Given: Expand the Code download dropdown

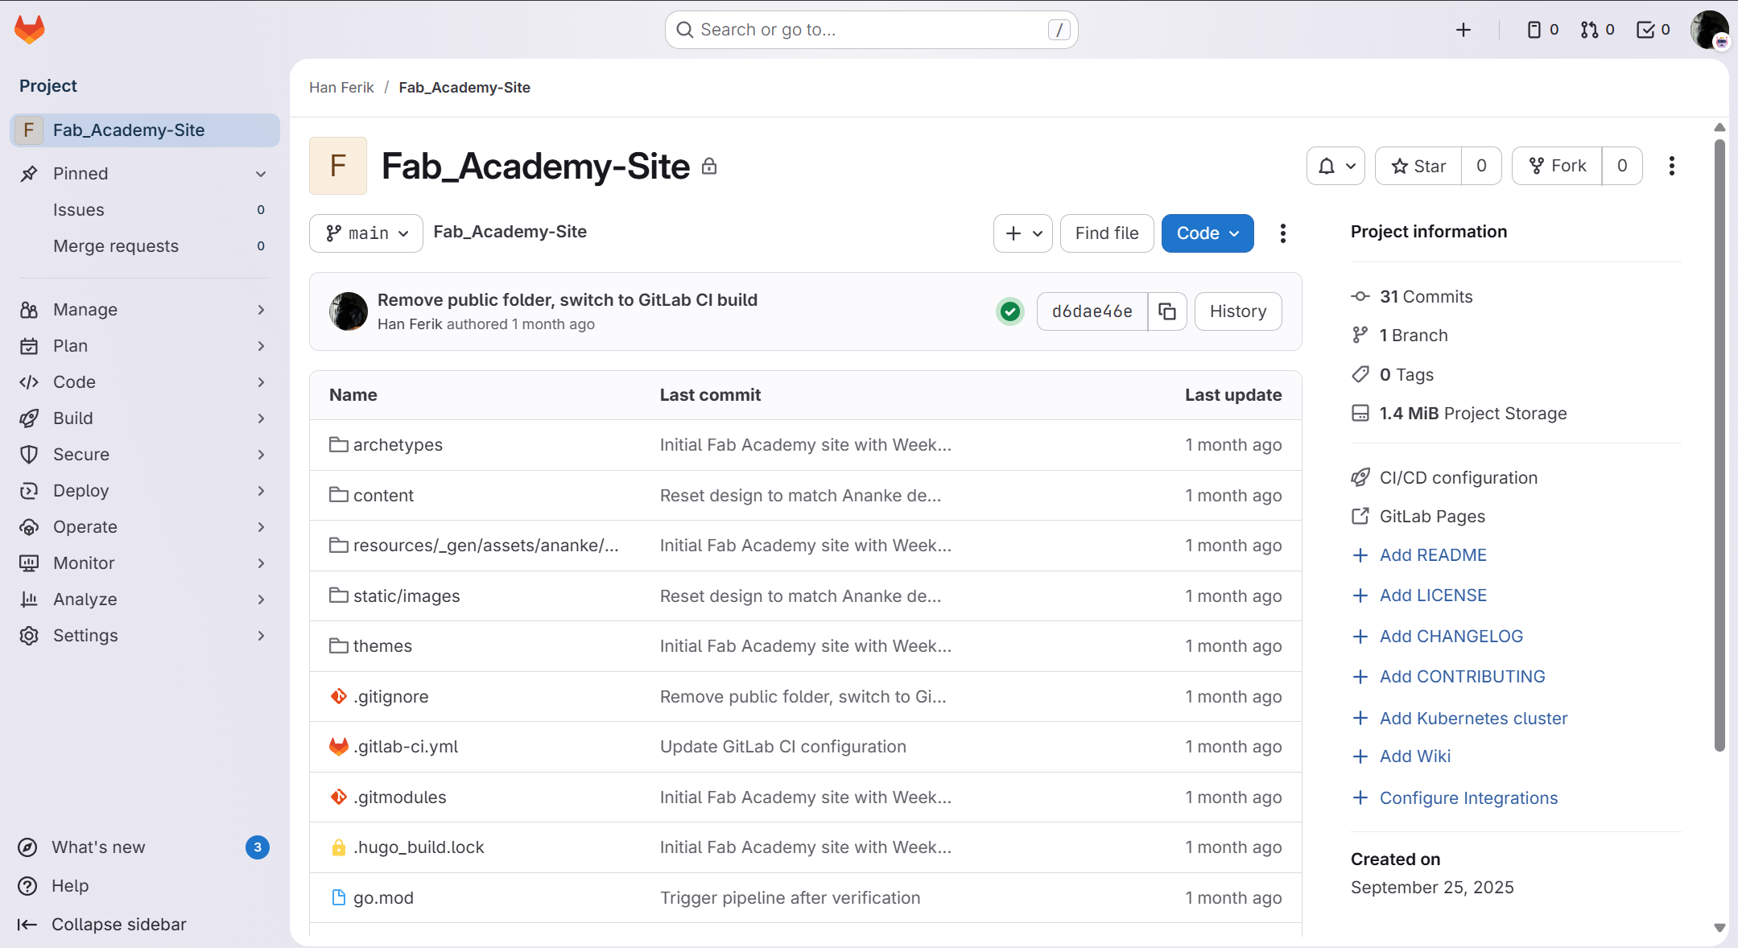Looking at the screenshot, I should [x=1233, y=233].
